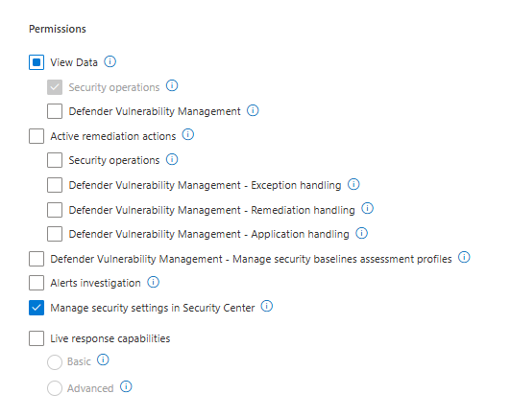This screenshot has width=511, height=417.
Task: Check Active remediation actions
Action: (36, 136)
